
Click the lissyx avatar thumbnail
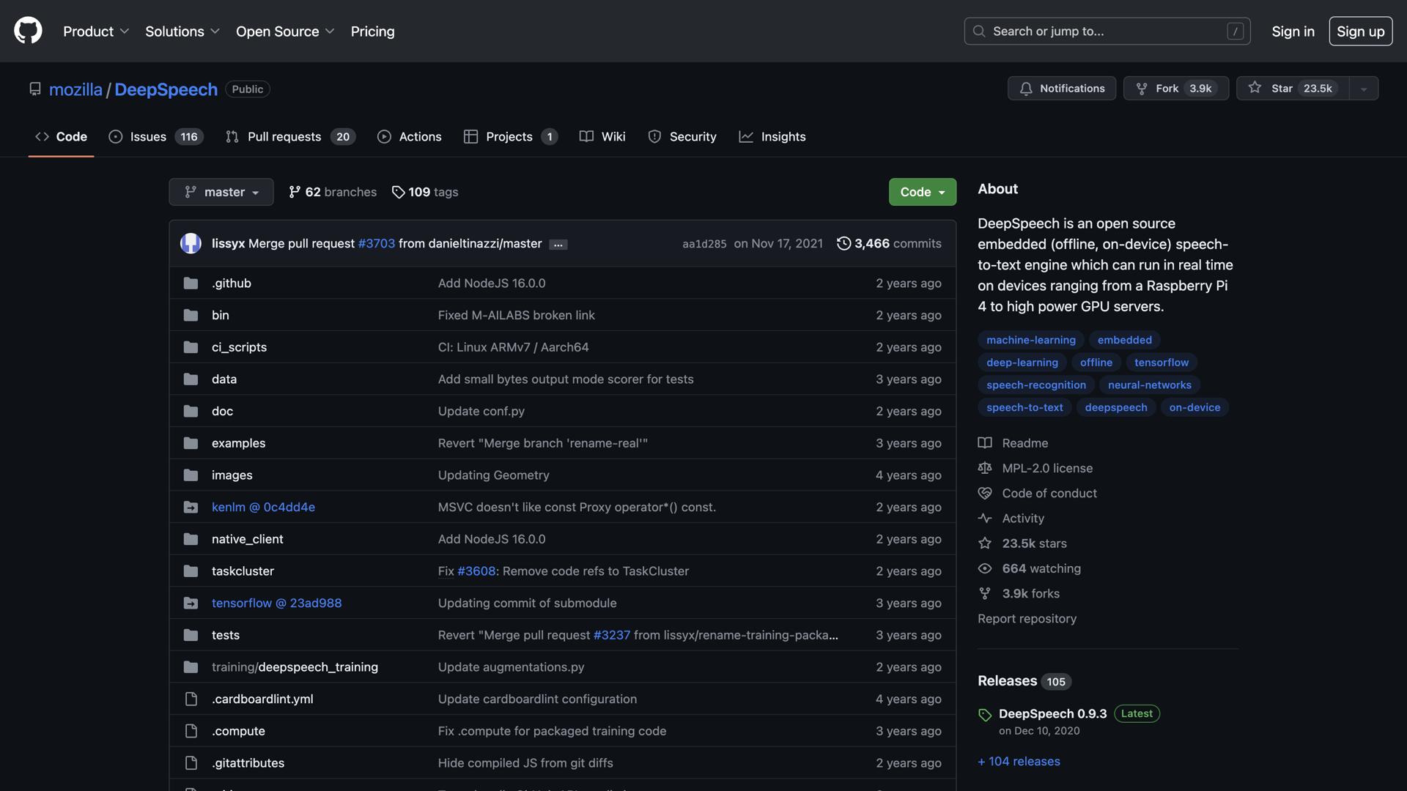click(191, 243)
